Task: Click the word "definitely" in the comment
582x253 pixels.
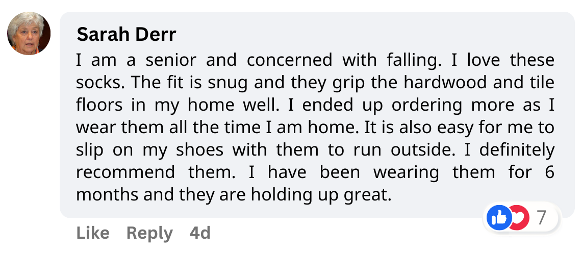Action: click(x=517, y=150)
